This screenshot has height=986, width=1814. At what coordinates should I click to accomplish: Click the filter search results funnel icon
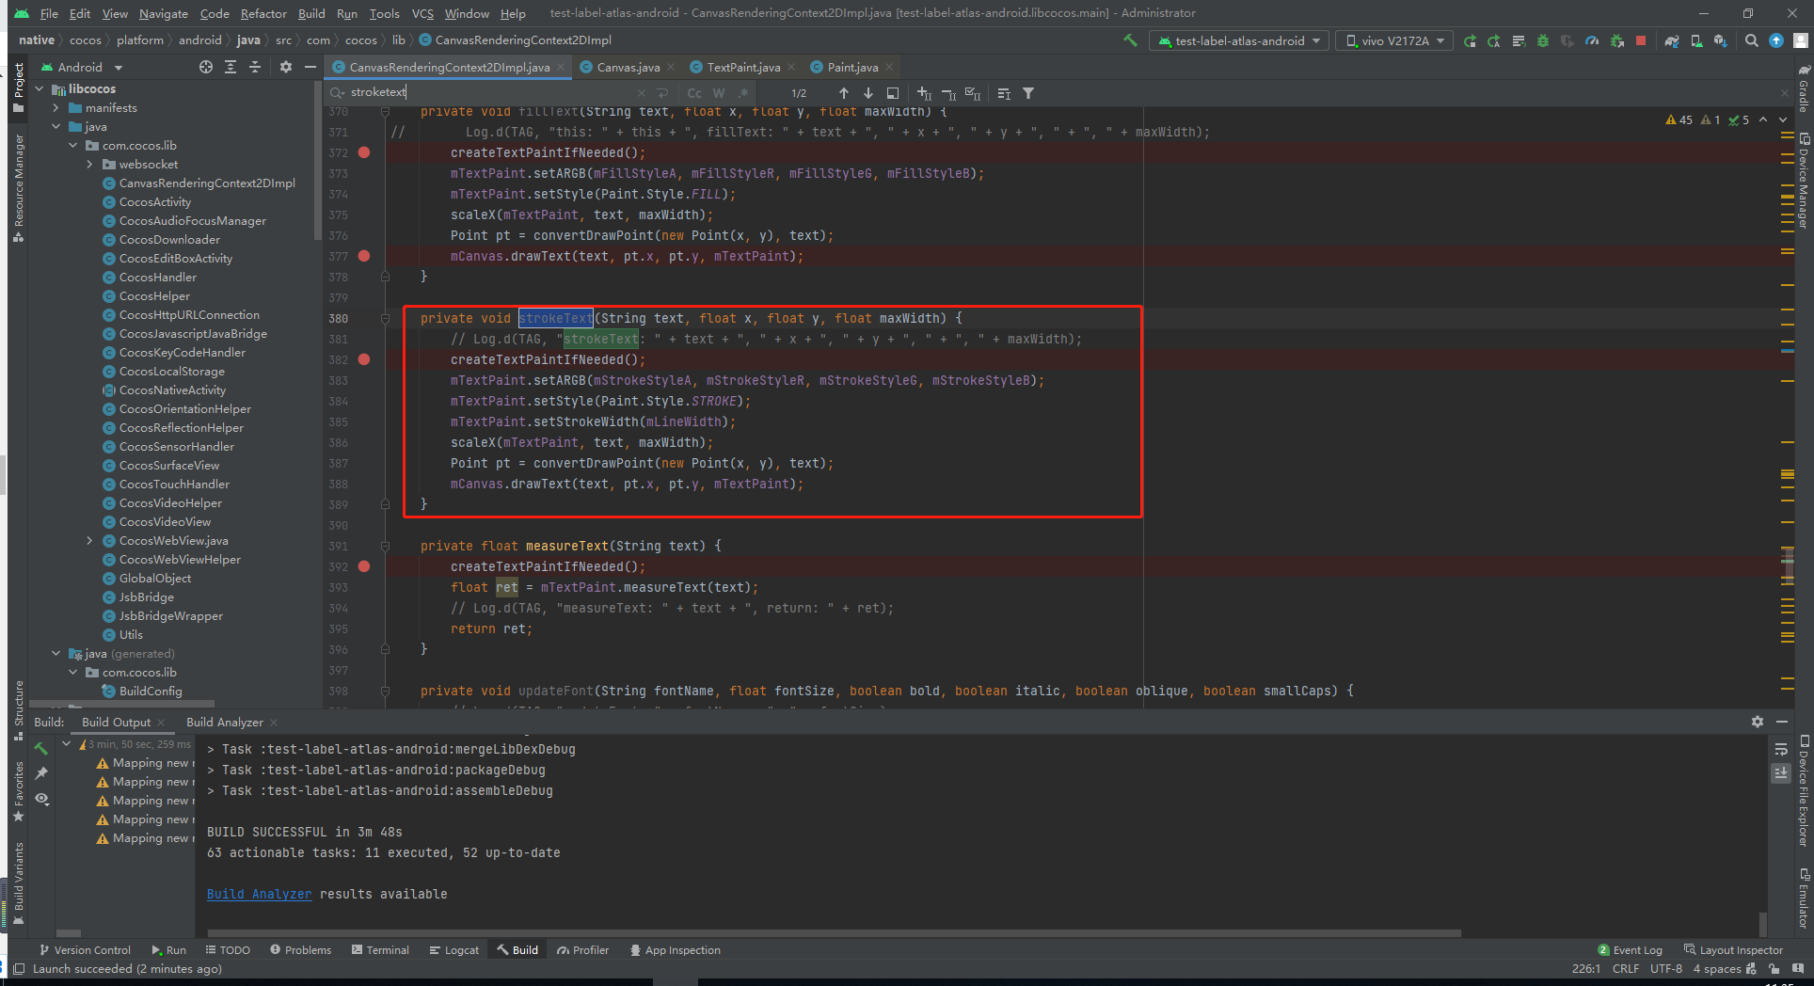pos(1028,93)
